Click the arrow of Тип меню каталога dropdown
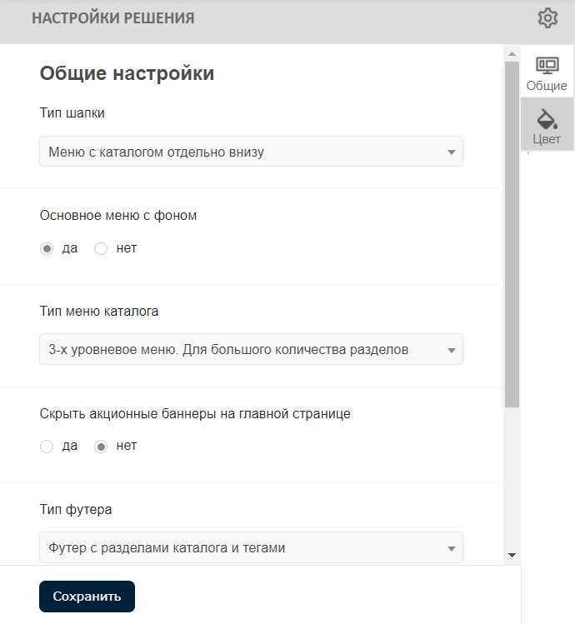The width and height of the screenshot is (575, 624). pyautogui.click(x=451, y=350)
